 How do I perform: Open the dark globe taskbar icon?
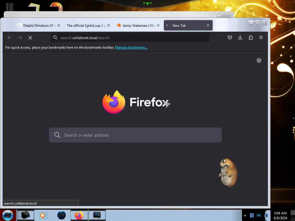61,215
